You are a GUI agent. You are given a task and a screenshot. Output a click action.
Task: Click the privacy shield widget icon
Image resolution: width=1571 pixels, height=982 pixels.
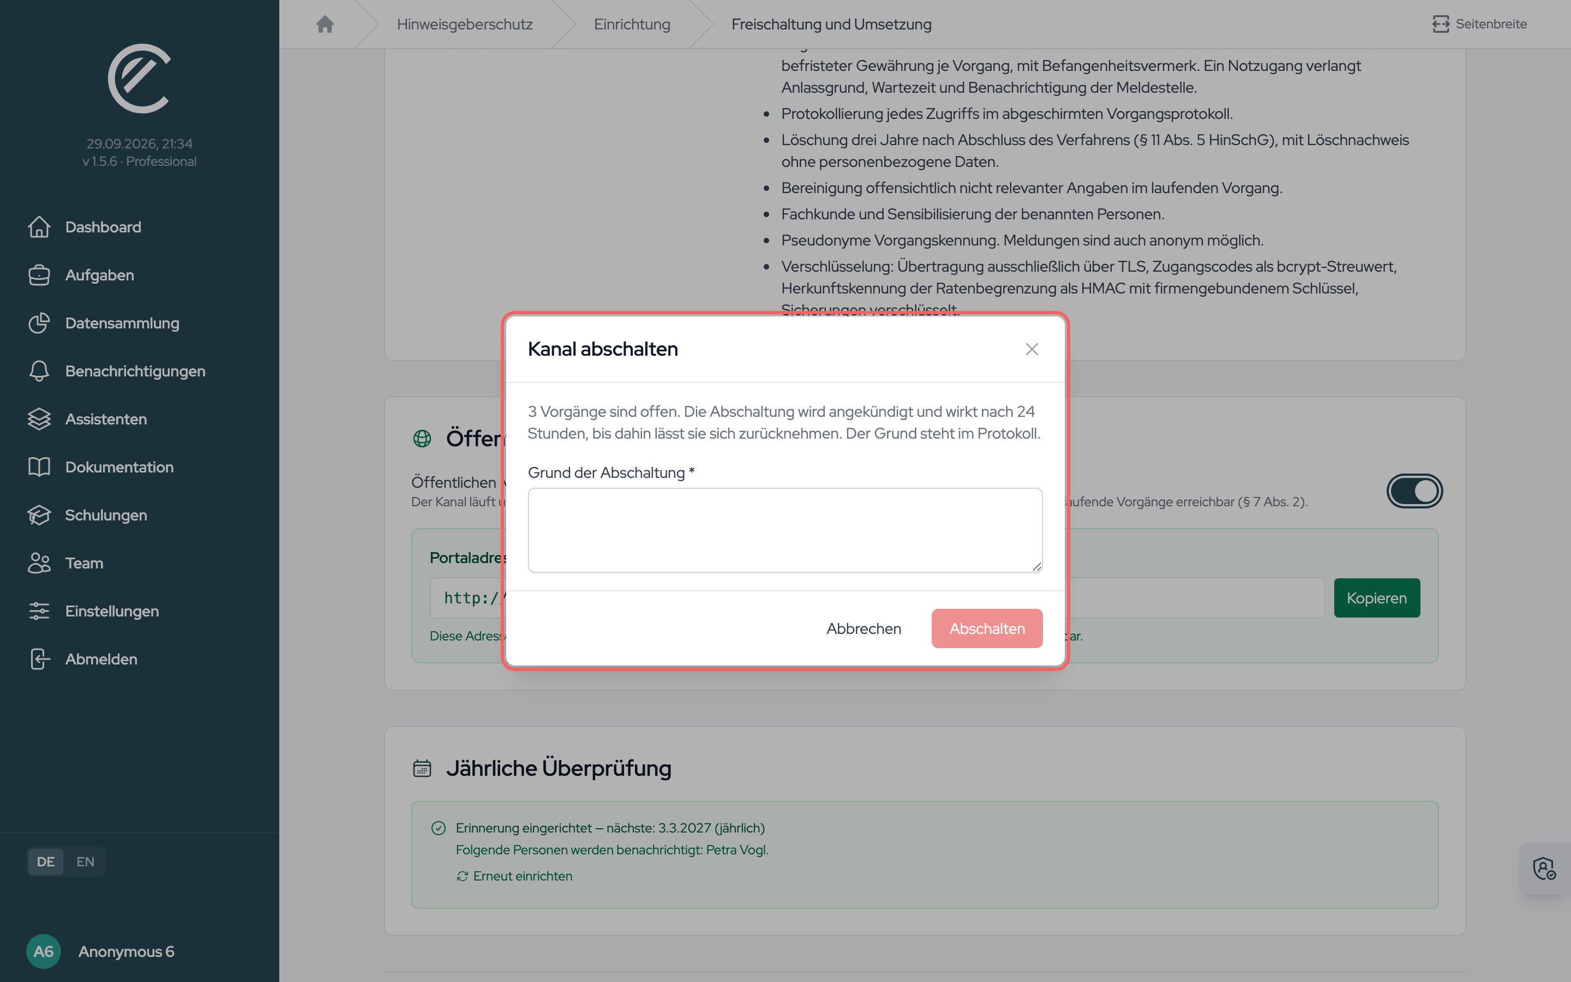click(1544, 869)
